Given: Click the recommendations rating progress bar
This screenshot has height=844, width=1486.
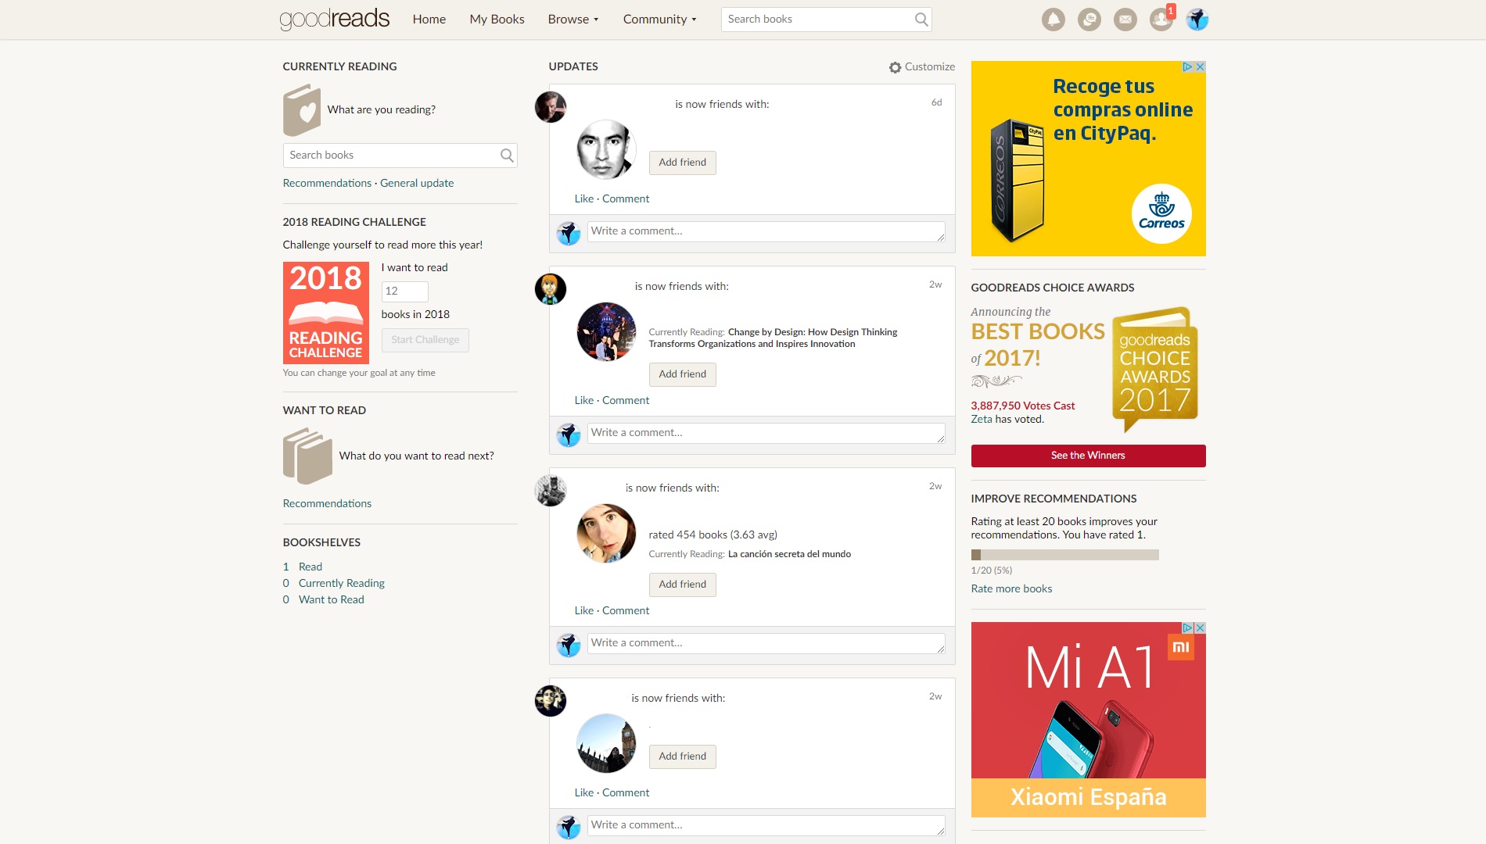Looking at the screenshot, I should (1064, 555).
